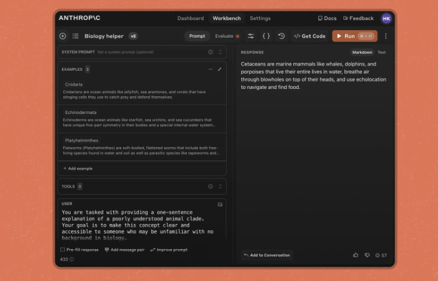Screen dimensions: 438x281
Task: Click the image attach icon in User box
Action: (220, 205)
